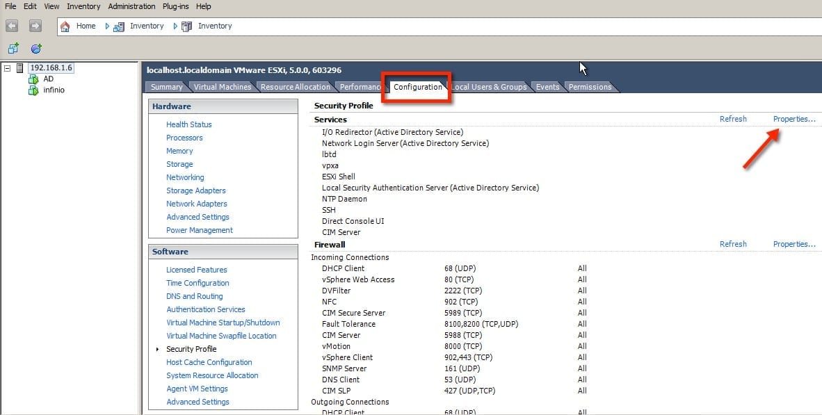This screenshot has height=415, width=822.
Task: Click the AD virtual machine icon
Action: point(33,79)
